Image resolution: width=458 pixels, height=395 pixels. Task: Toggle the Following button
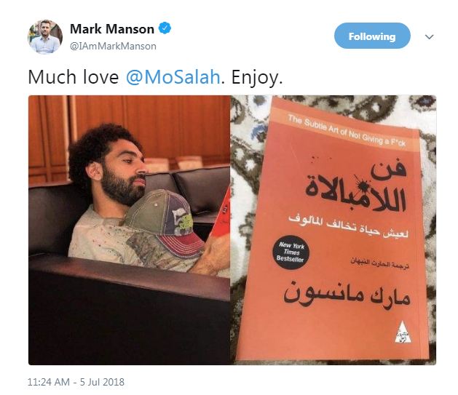coord(372,36)
